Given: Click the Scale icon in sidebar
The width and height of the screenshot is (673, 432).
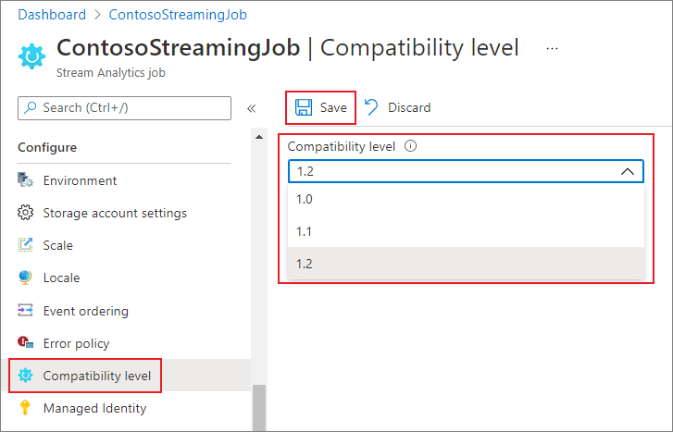Looking at the screenshot, I should pyautogui.click(x=26, y=245).
